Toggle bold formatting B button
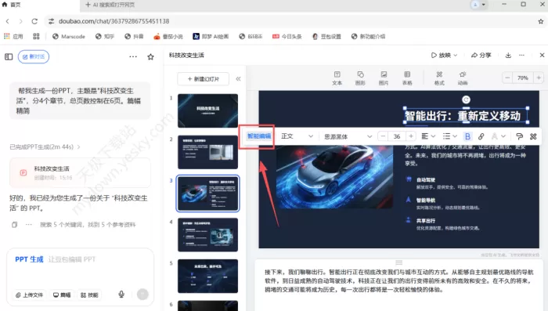This screenshot has height=311, width=548. tap(467, 136)
